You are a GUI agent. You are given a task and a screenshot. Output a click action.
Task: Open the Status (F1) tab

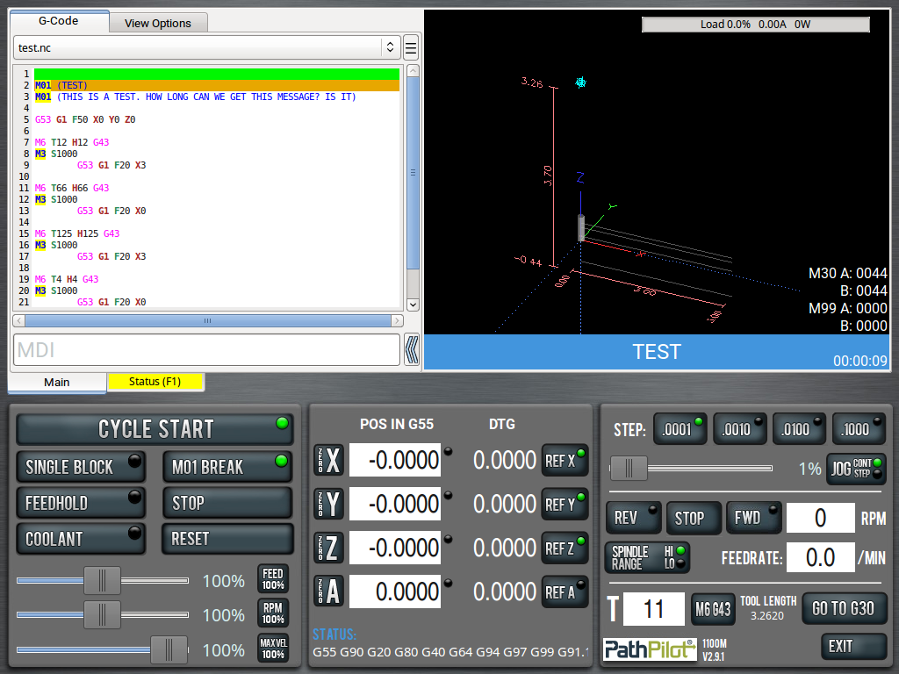tap(155, 382)
